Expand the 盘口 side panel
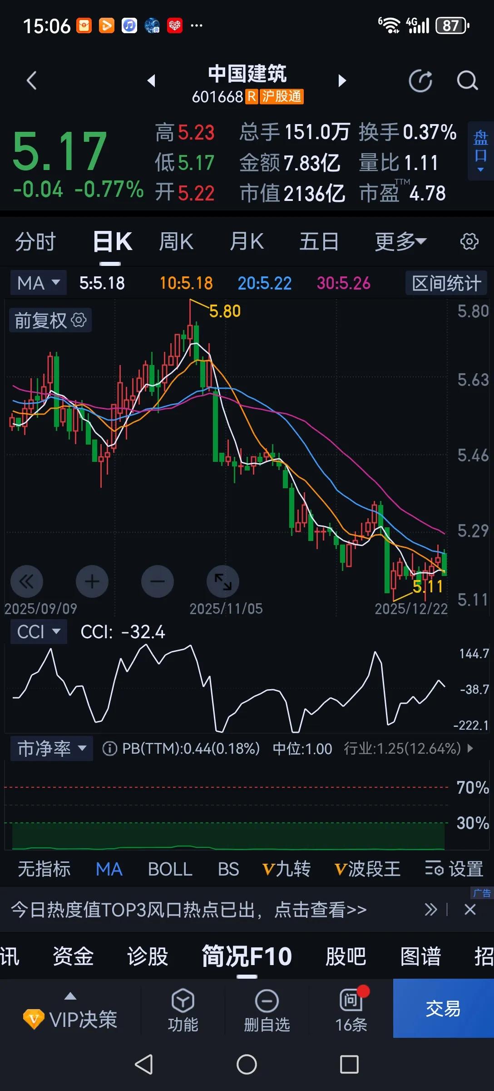This screenshot has width=494, height=1091. tap(480, 151)
